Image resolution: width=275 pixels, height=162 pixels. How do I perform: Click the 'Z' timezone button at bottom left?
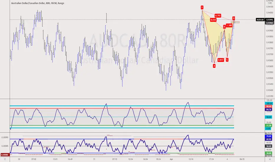coord(5,159)
